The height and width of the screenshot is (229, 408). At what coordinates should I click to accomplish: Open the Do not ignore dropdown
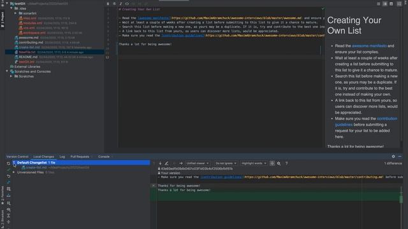pyautogui.click(x=226, y=163)
